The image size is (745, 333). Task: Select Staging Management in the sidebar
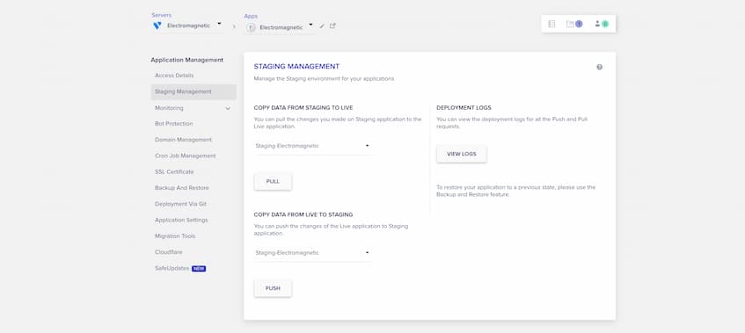tap(194, 91)
